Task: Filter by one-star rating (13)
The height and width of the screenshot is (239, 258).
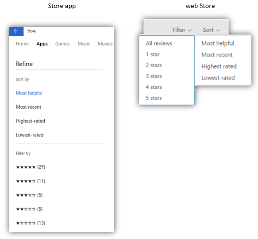Action: tap(31, 223)
